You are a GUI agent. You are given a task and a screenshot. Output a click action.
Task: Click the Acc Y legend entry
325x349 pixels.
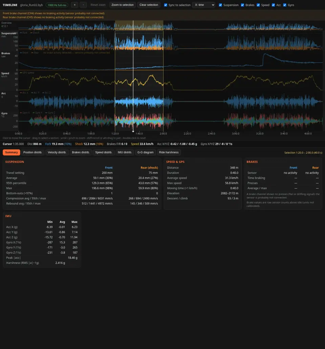click(x=35, y=93)
